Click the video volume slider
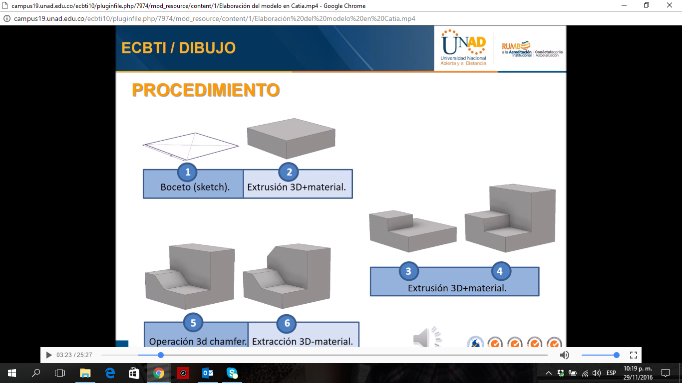This screenshot has height=383, width=682. point(600,355)
